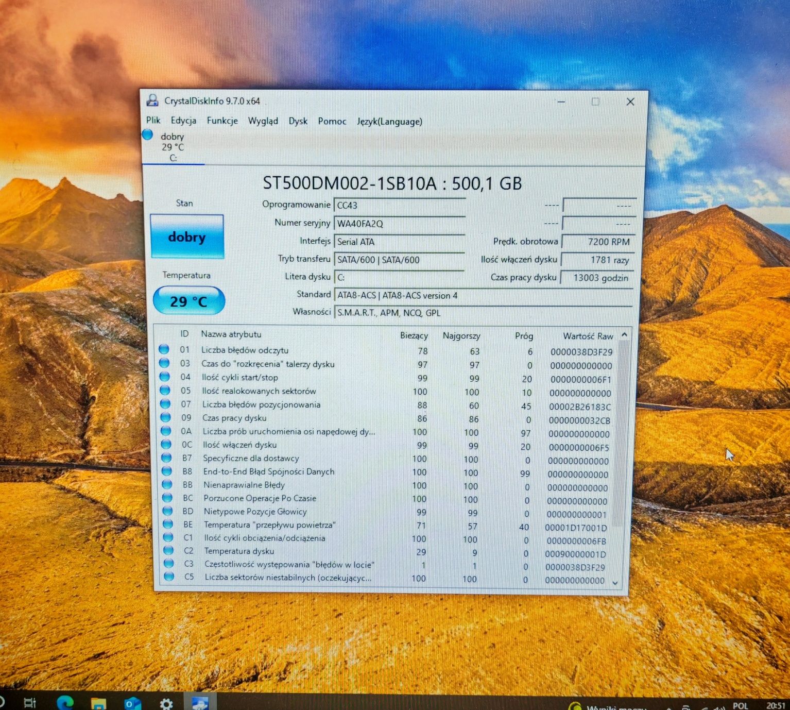
Task: Click raw value 0000000032CB in Czas pracy dysku row
Action: [x=579, y=420]
